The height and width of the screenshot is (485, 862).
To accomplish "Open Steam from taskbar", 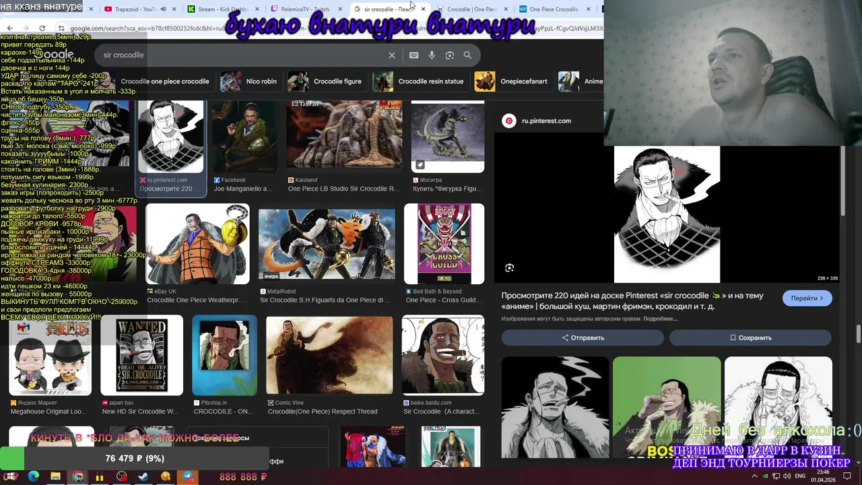I will point(143,476).
